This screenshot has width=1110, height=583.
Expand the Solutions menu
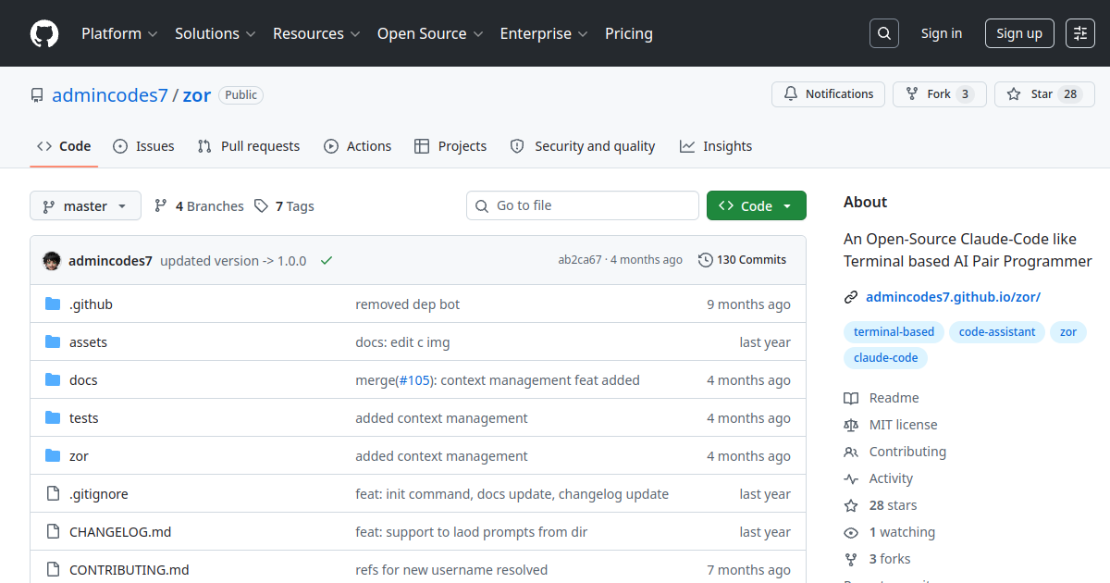pyautogui.click(x=215, y=33)
